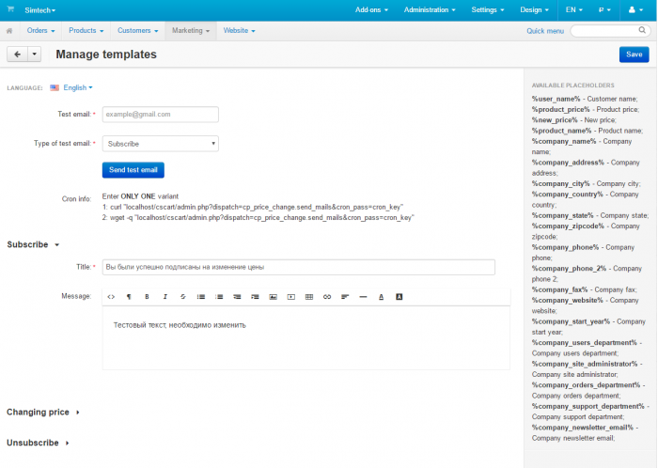Viewport: 658px width, 468px height.
Task: Open the Settings menu
Action: (487, 9)
